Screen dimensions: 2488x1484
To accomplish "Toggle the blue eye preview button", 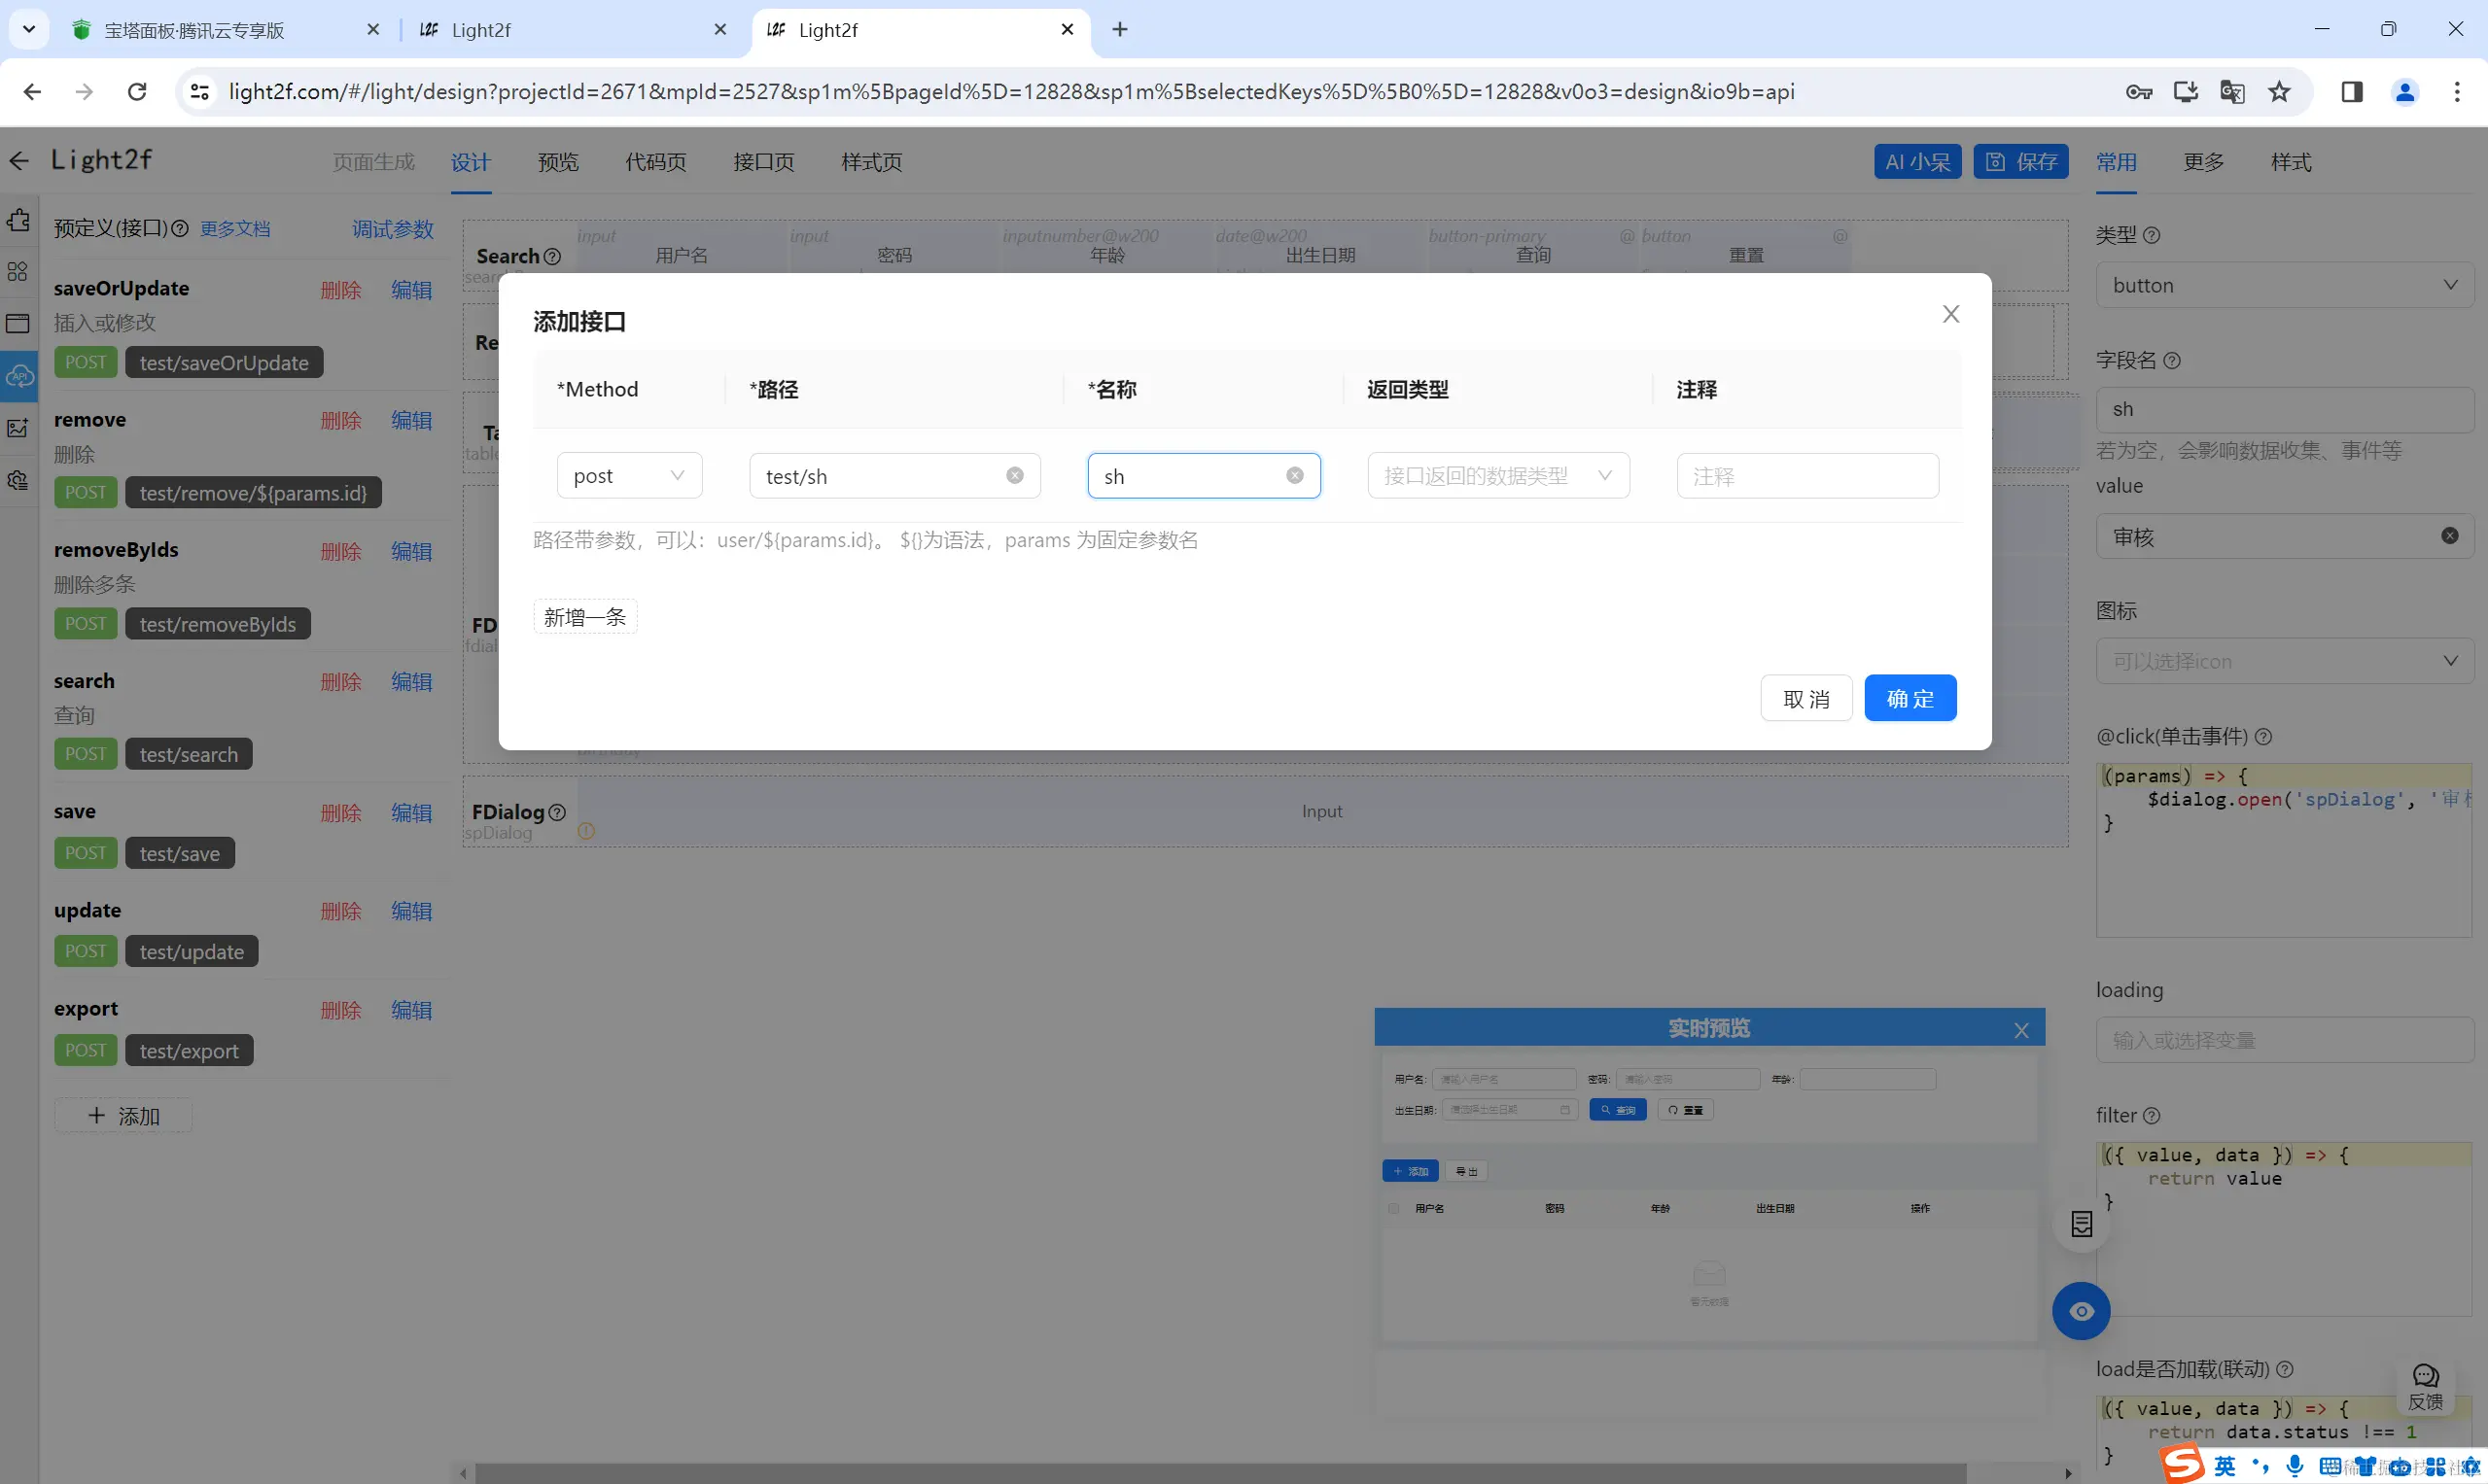I will point(2081,1311).
